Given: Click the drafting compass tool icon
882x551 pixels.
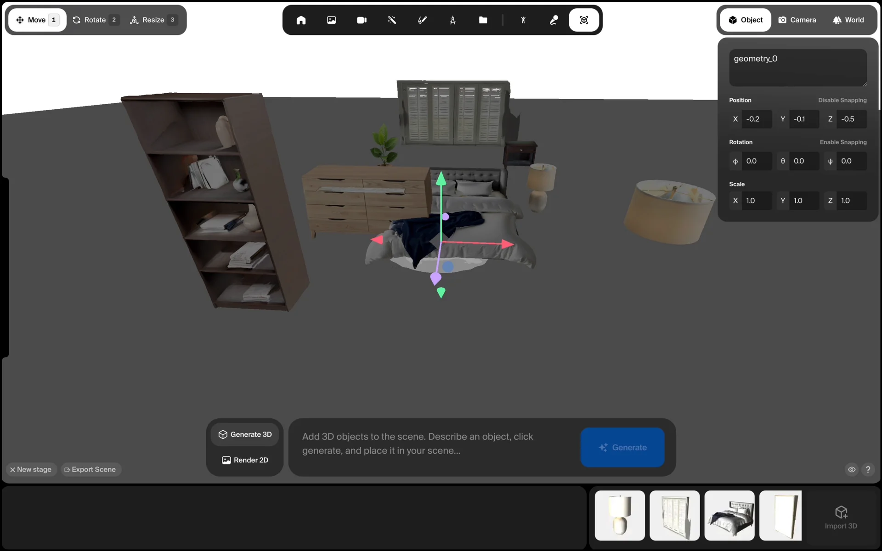Looking at the screenshot, I should [452, 20].
